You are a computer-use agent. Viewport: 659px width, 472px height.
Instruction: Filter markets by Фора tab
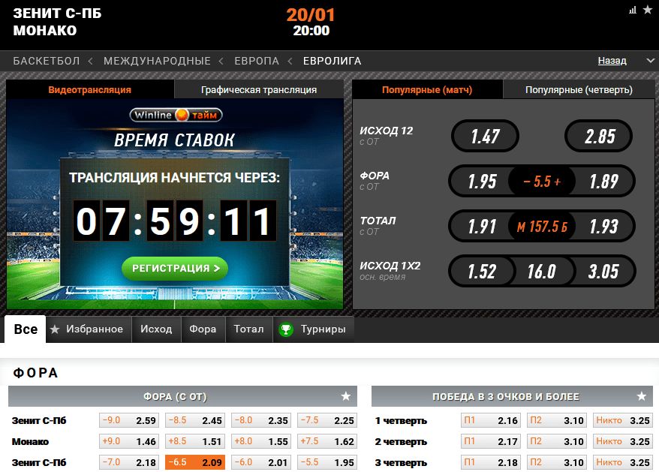(203, 329)
